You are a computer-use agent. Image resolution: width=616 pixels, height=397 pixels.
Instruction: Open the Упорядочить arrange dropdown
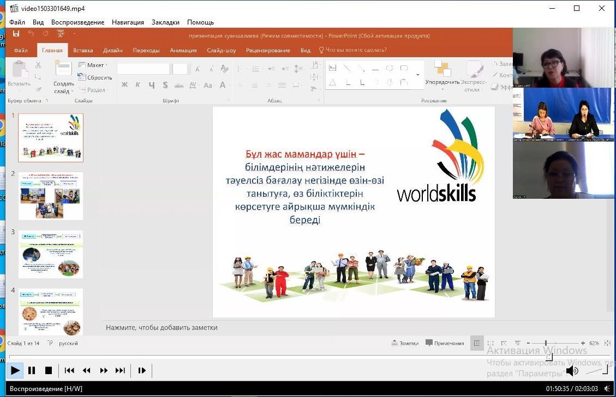pyautogui.click(x=442, y=75)
